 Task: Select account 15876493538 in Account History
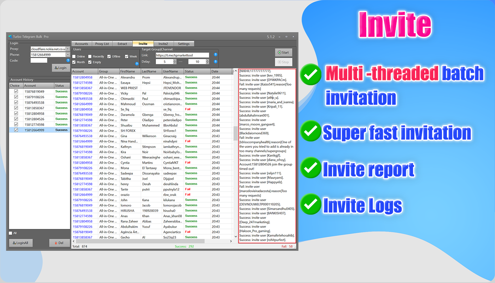(40, 103)
